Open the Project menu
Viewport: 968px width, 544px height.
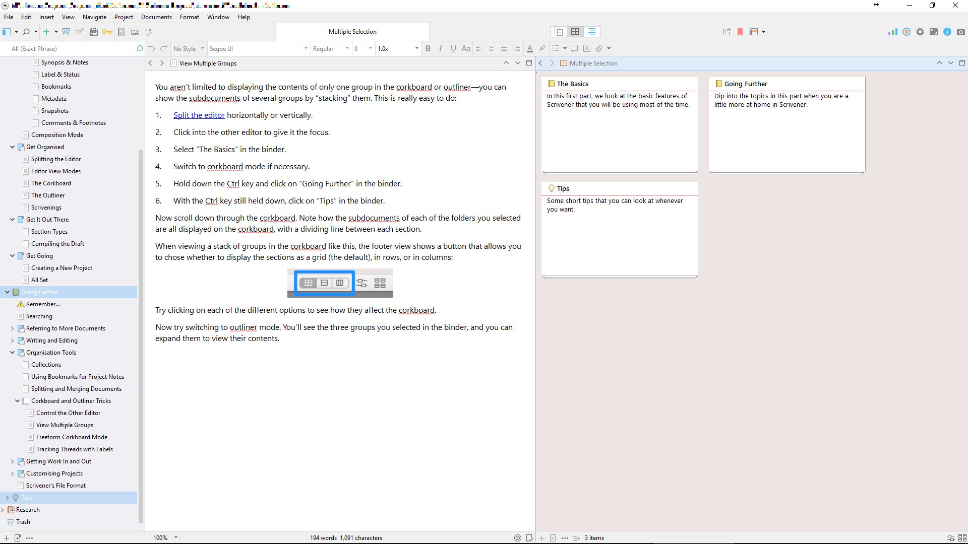coord(124,17)
